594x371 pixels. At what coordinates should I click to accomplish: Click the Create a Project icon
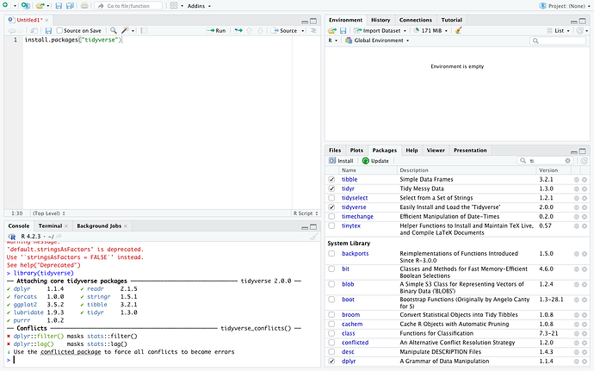[25, 6]
